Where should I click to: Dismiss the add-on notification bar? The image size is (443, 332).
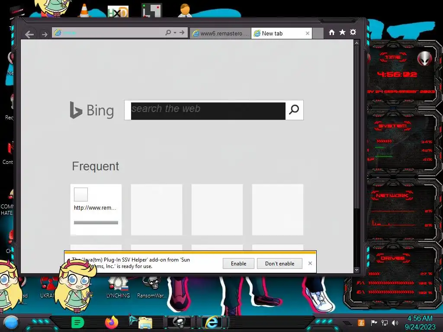(x=310, y=263)
